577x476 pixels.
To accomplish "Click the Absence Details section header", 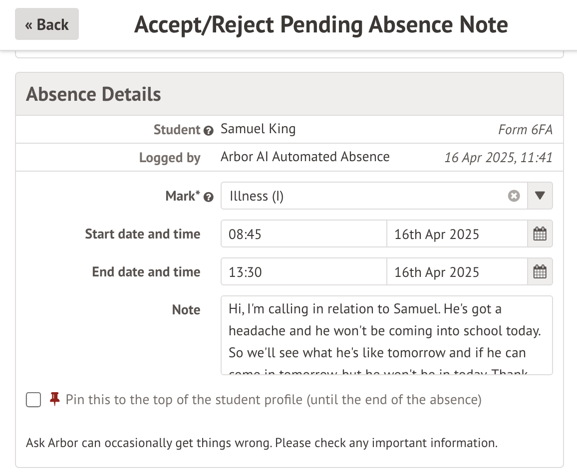I will [93, 94].
